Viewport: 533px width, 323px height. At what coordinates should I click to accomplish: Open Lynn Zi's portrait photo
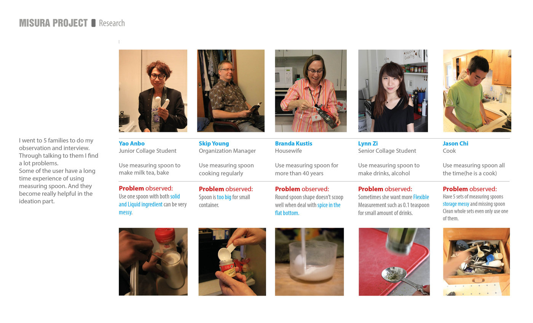click(393, 91)
